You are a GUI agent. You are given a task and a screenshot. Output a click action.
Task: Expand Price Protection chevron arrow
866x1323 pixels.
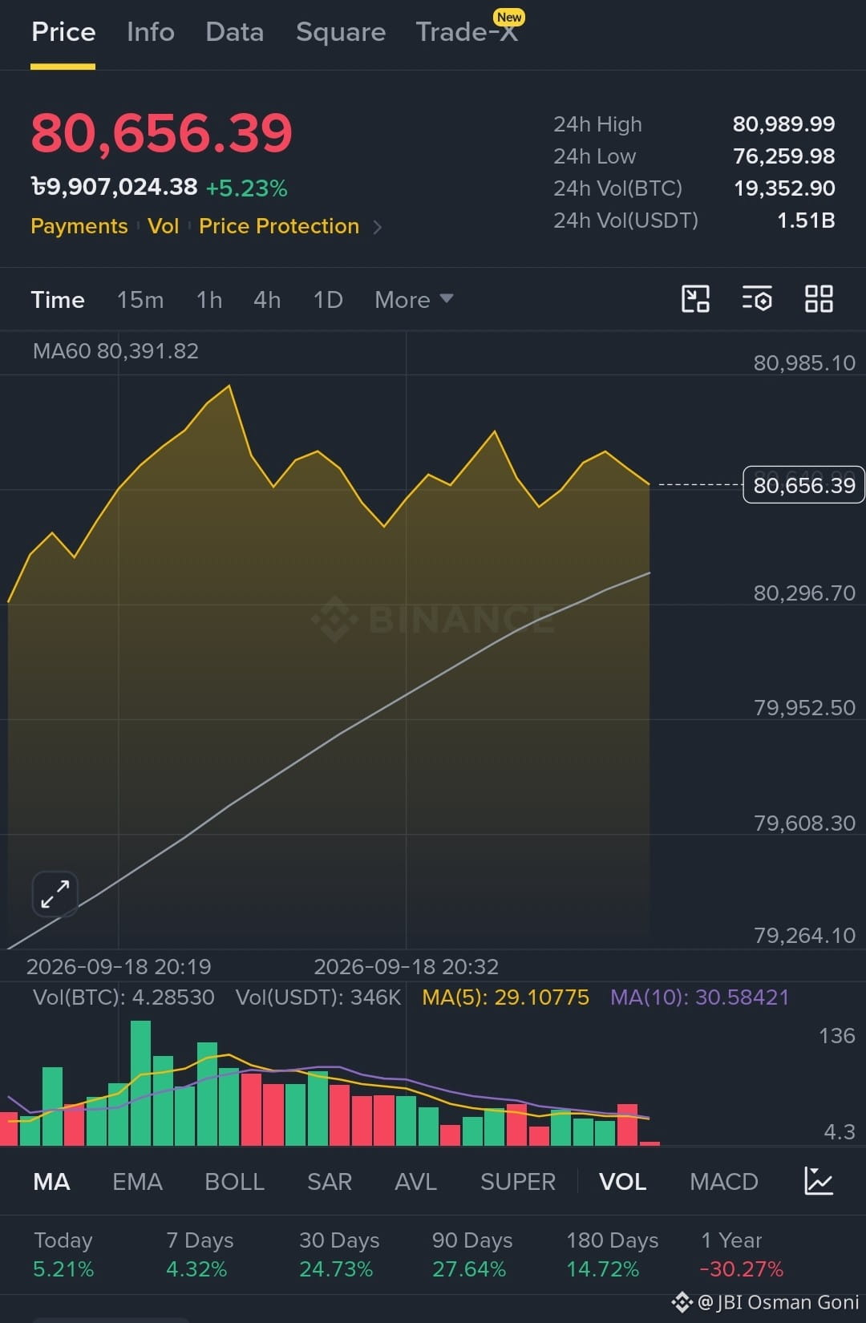[x=378, y=228]
